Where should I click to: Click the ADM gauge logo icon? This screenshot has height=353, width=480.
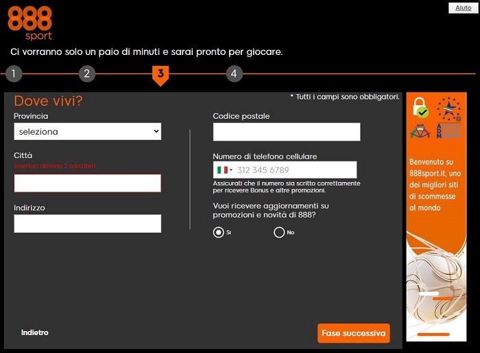pos(420,131)
